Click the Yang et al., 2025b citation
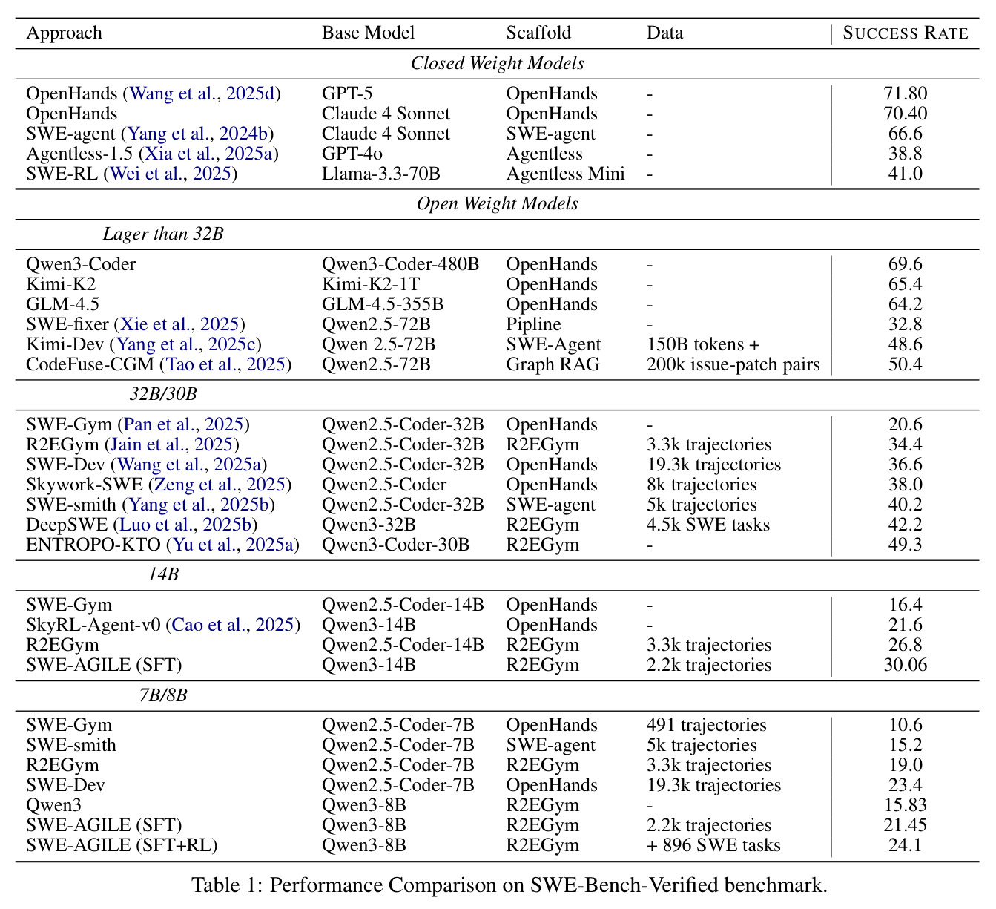 click(199, 505)
